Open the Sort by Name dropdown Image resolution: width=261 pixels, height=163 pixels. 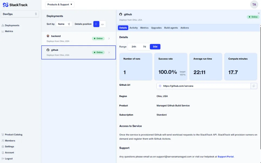pos(64,24)
